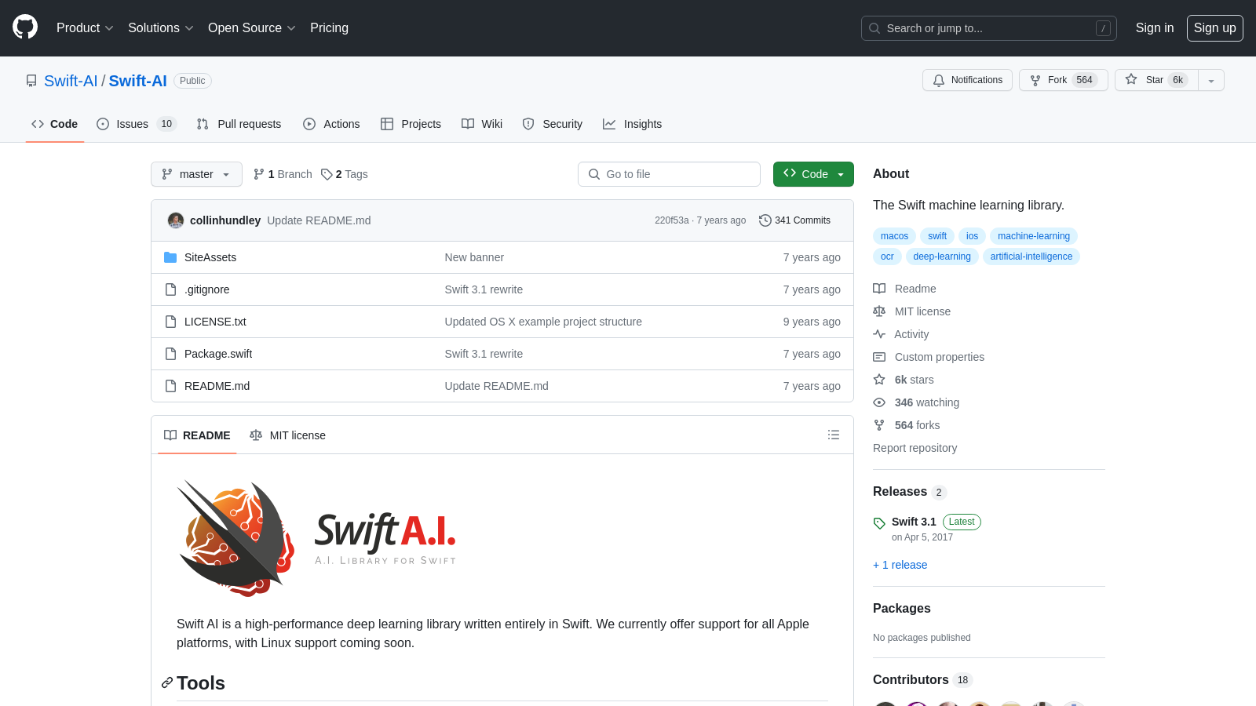Open the machine-learning topic tag
Screen dimensions: 1256x706
1033,236
